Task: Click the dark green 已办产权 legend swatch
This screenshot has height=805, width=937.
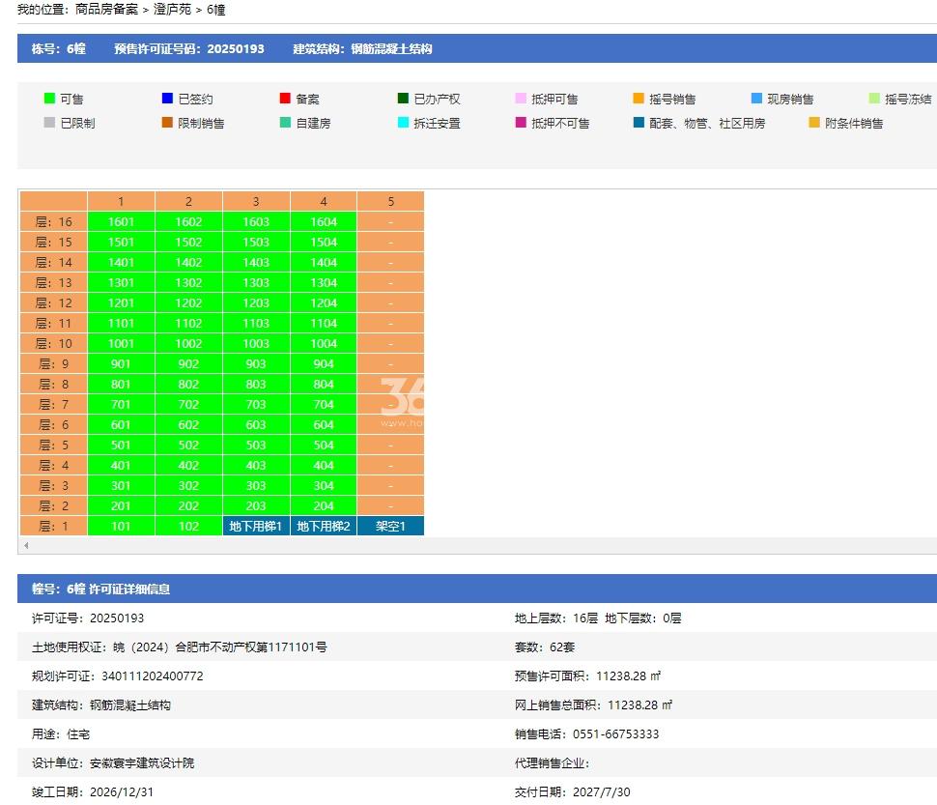Action: pos(403,98)
